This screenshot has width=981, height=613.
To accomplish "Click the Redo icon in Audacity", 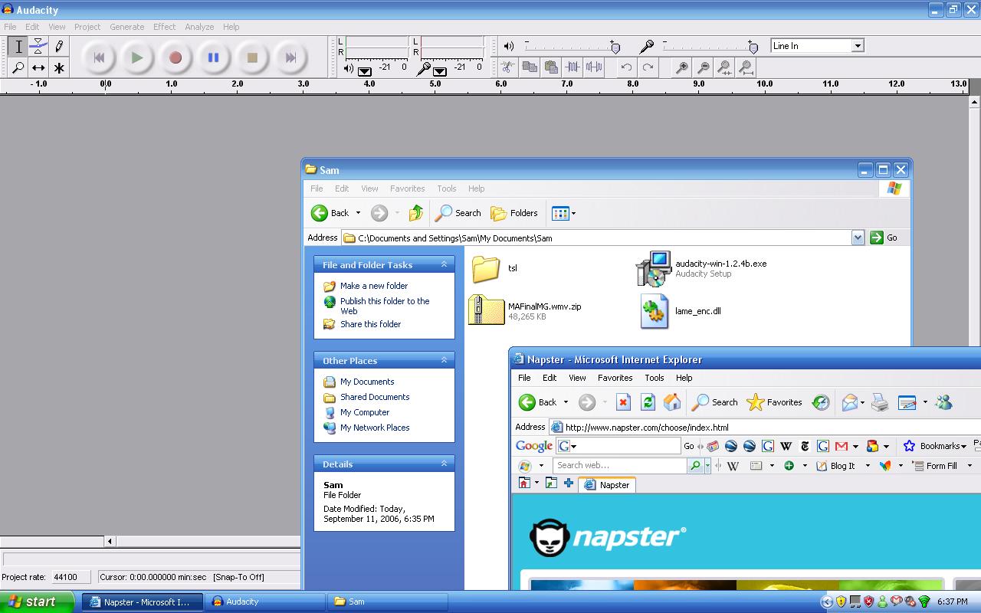I will 648,67.
